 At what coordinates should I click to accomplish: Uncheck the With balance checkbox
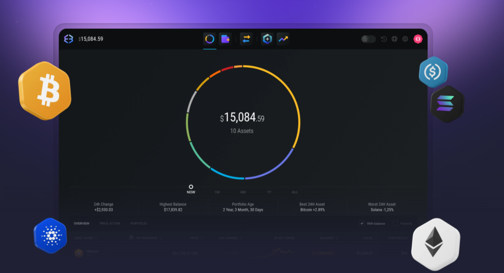[362, 223]
